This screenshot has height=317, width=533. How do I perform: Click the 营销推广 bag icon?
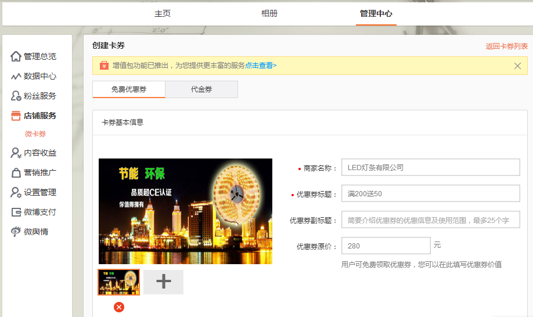[x=16, y=172]
